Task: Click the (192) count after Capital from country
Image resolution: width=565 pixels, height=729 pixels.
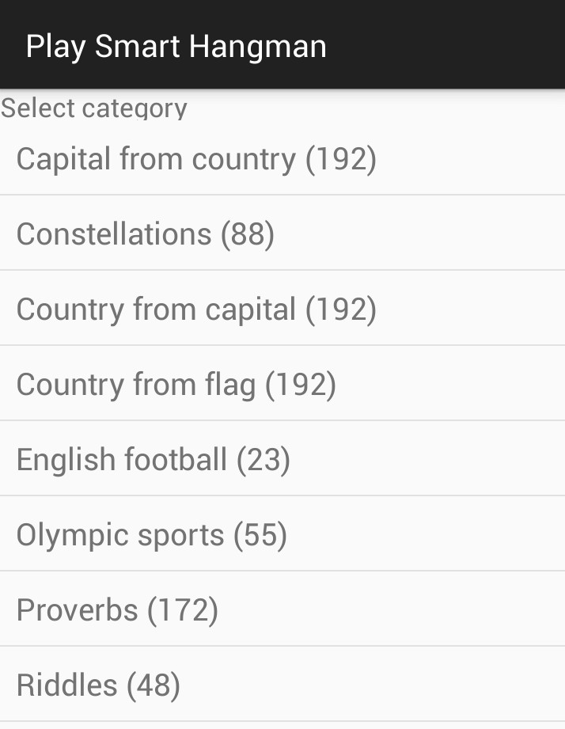Action: click(341, 159)
